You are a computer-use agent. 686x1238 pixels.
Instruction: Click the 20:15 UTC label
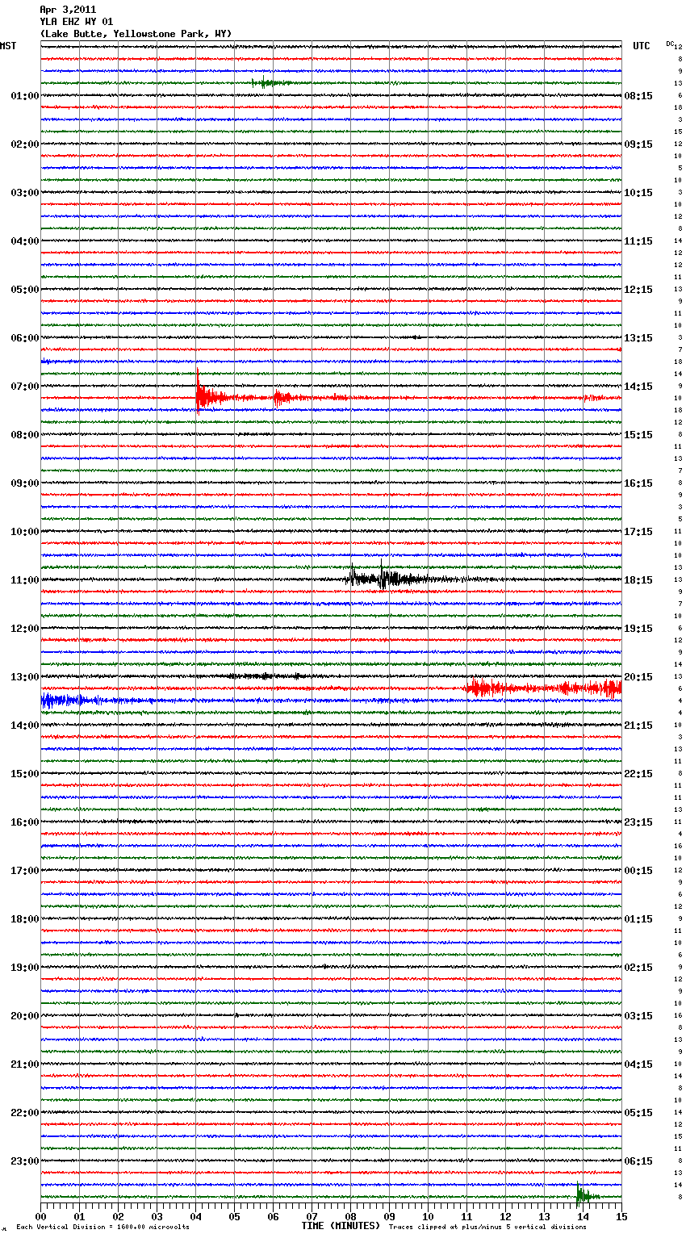pyautogui.click(x=638, y=677)
